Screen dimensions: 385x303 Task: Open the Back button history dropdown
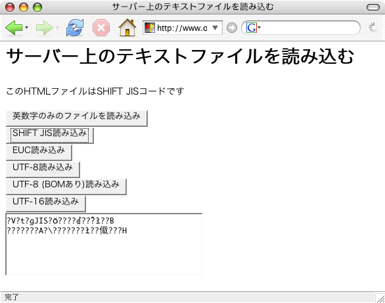click(x=26, y=27)
